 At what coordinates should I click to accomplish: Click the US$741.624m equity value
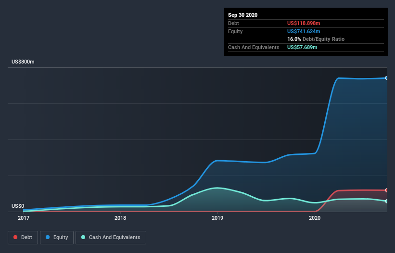coord(304,31)
